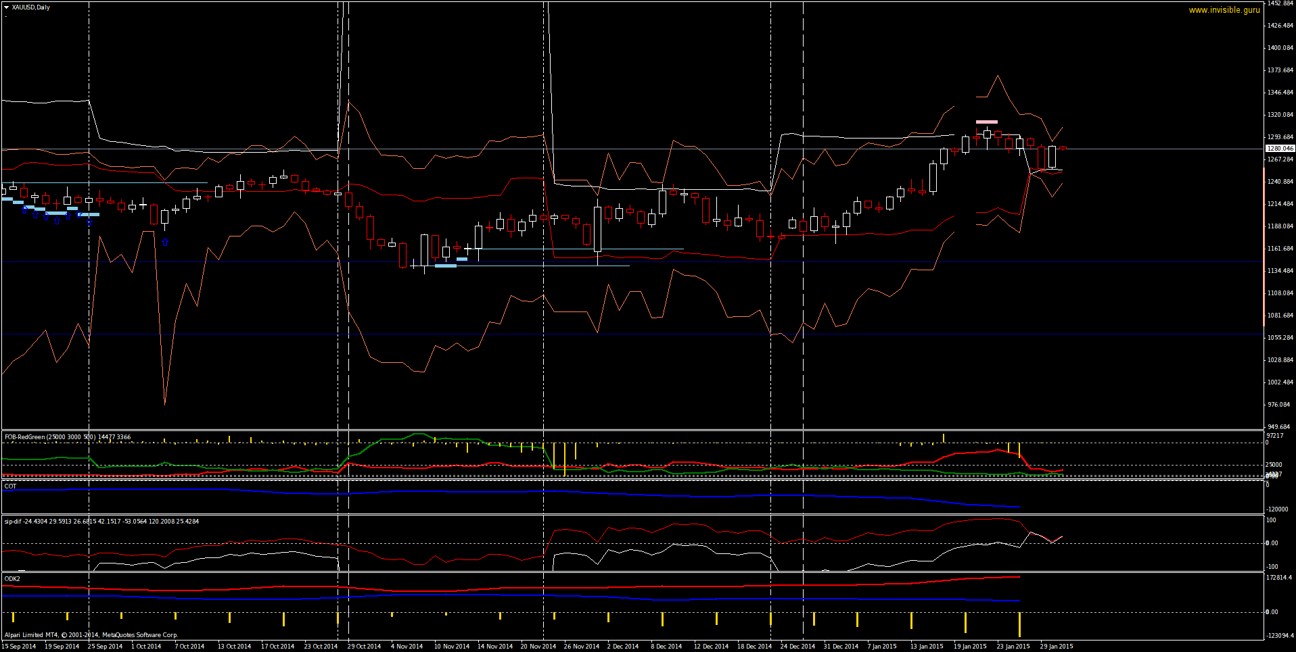The width and height of the screenshot is (1296, 652).
Task: Click the COT indicator label
Action: pos(10,486)
